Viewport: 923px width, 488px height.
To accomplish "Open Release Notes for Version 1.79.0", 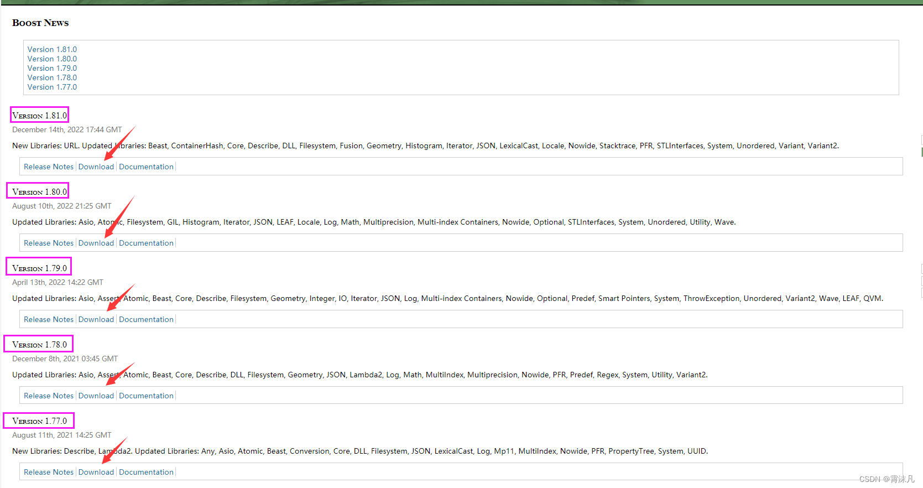I will click(49, 319).
